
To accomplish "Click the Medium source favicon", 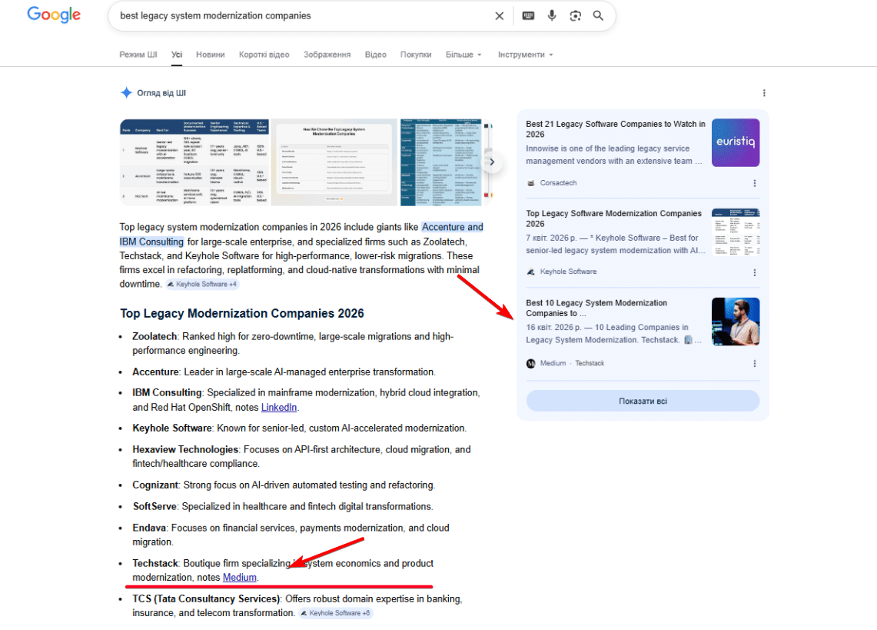I will click(531, 363).
